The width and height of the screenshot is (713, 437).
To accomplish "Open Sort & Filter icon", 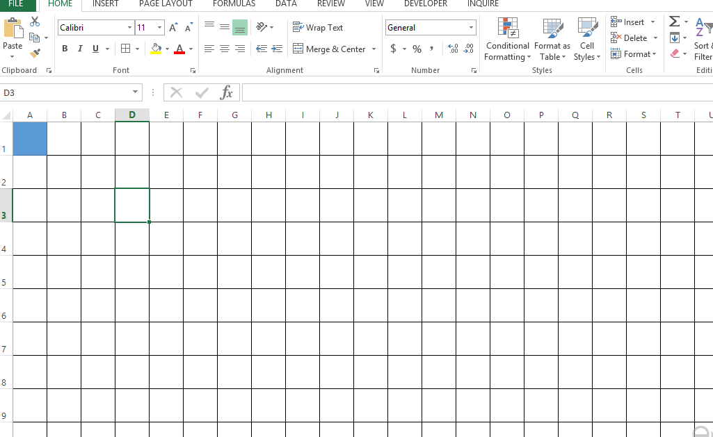I will 703,27.
